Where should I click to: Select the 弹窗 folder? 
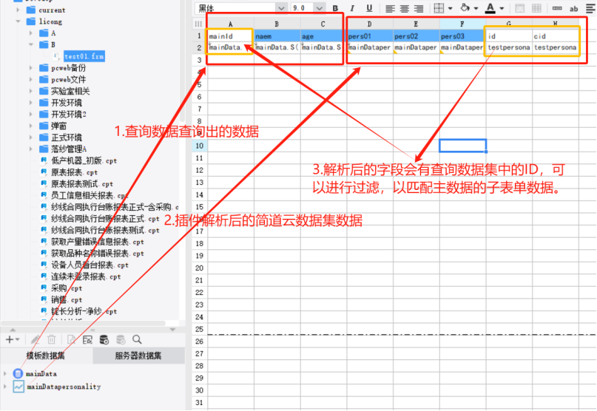58,126
